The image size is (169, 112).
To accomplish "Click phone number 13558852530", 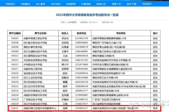I will [82, 38].
